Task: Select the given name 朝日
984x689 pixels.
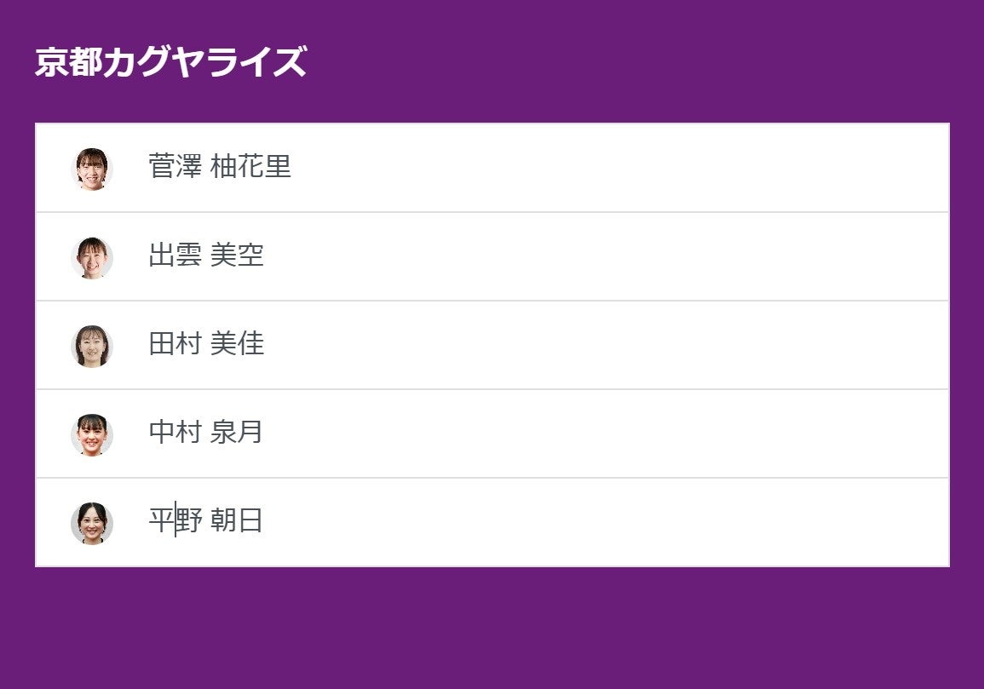Action: tap(237, 520)
